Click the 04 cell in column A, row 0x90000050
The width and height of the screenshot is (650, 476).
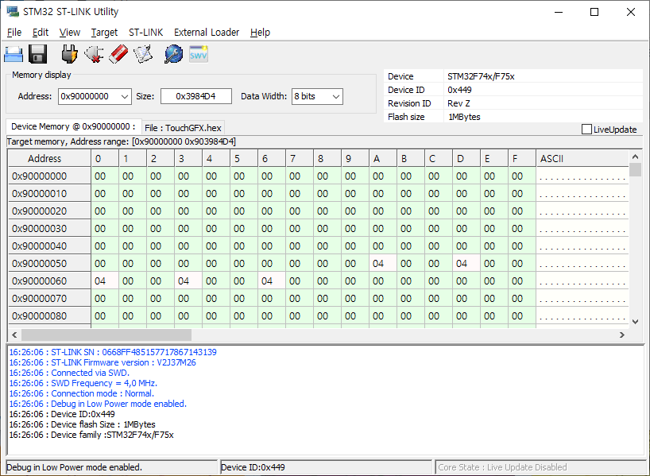tap(383, 263)
